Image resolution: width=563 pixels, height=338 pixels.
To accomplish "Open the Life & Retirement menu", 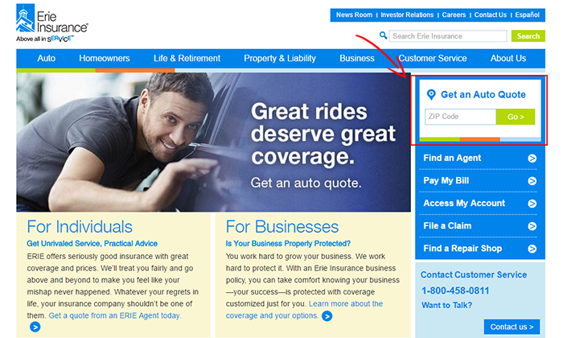I will coord(187,58).
